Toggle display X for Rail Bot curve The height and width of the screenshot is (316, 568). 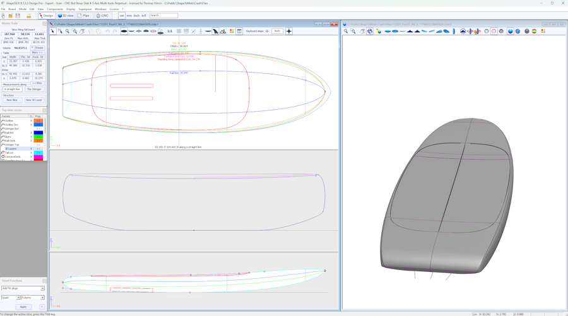point(31,133)
